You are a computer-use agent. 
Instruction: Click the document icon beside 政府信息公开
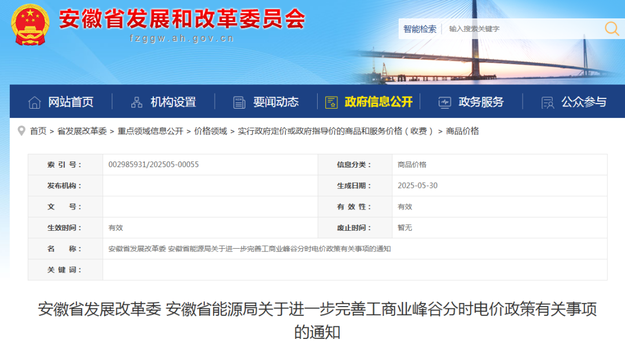click(332, 102)
